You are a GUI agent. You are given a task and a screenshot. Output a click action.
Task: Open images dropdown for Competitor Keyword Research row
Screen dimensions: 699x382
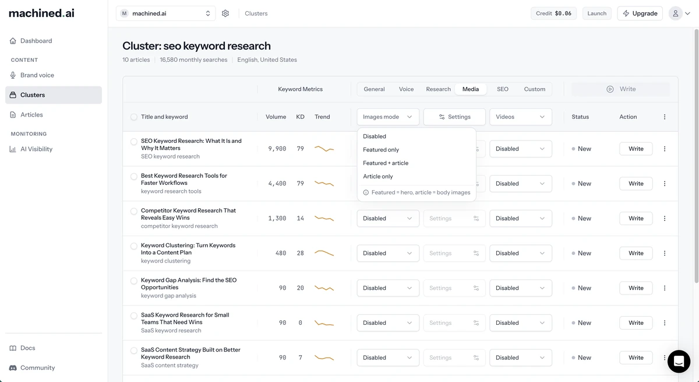coord(388,219)
